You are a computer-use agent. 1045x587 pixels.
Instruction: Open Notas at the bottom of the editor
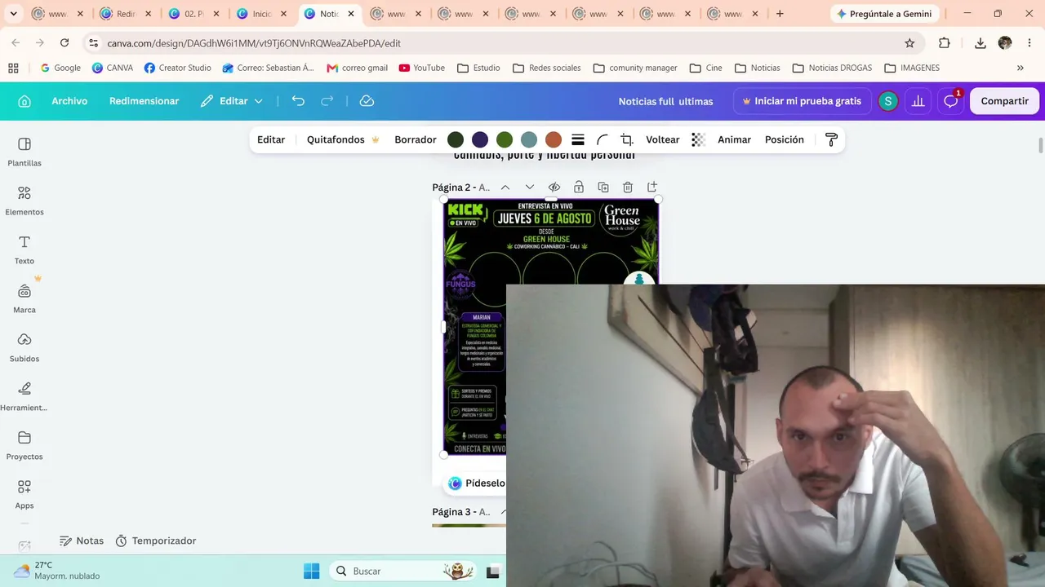(82, 541)
